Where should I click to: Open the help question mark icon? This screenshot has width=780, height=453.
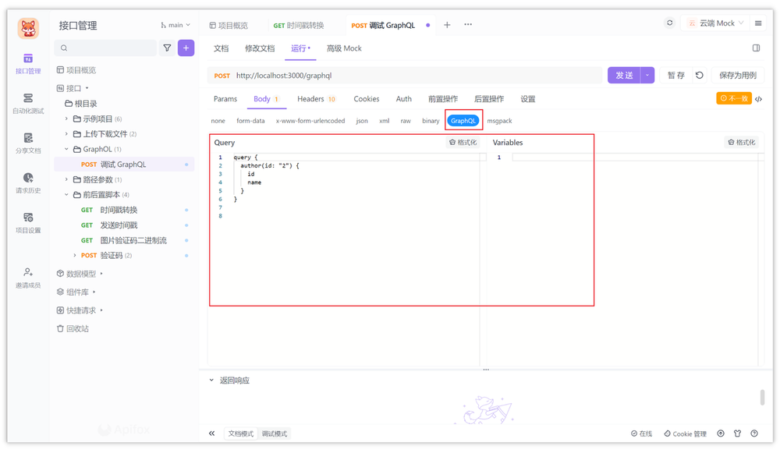[x=754, y=434]
